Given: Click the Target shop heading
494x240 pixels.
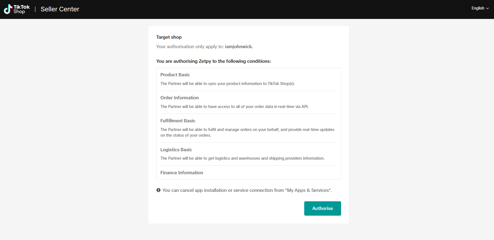Looking at the screenshot, I should (x=169, y=37).
